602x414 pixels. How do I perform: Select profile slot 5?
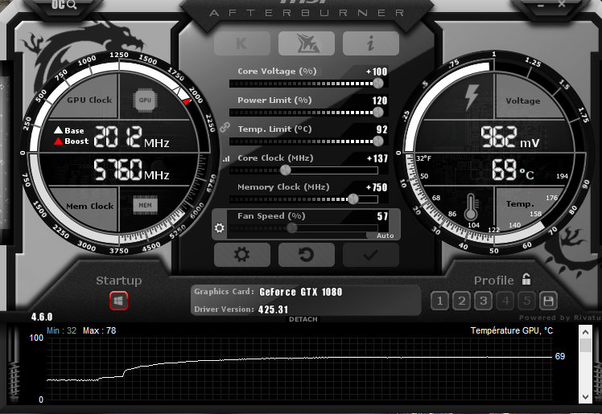tap(526, 301)
